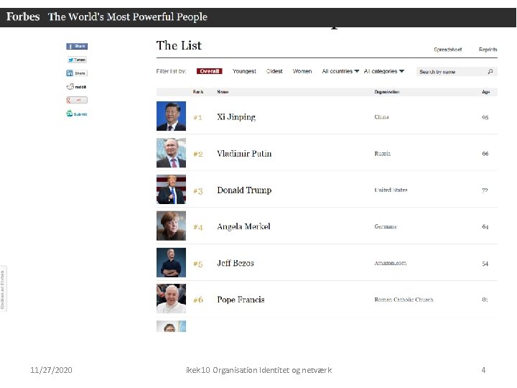This screenshot has width=517, height=388.
Task: Click the Amazon.com organization text
Action: 391,263
